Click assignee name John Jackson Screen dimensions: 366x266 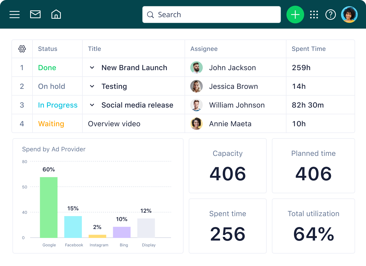(232, 68)
